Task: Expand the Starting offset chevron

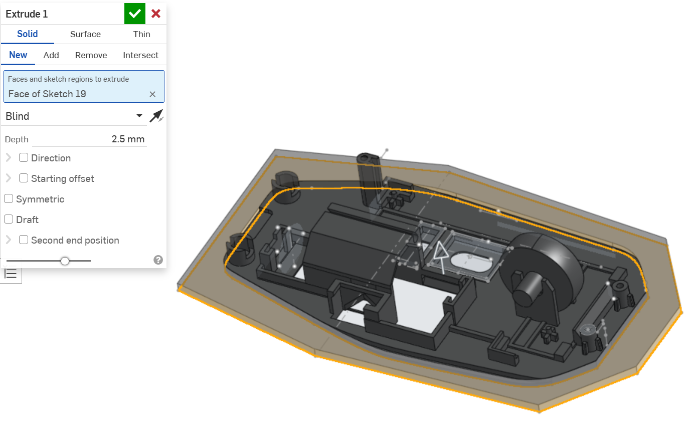Action: [x=9, y=178]
